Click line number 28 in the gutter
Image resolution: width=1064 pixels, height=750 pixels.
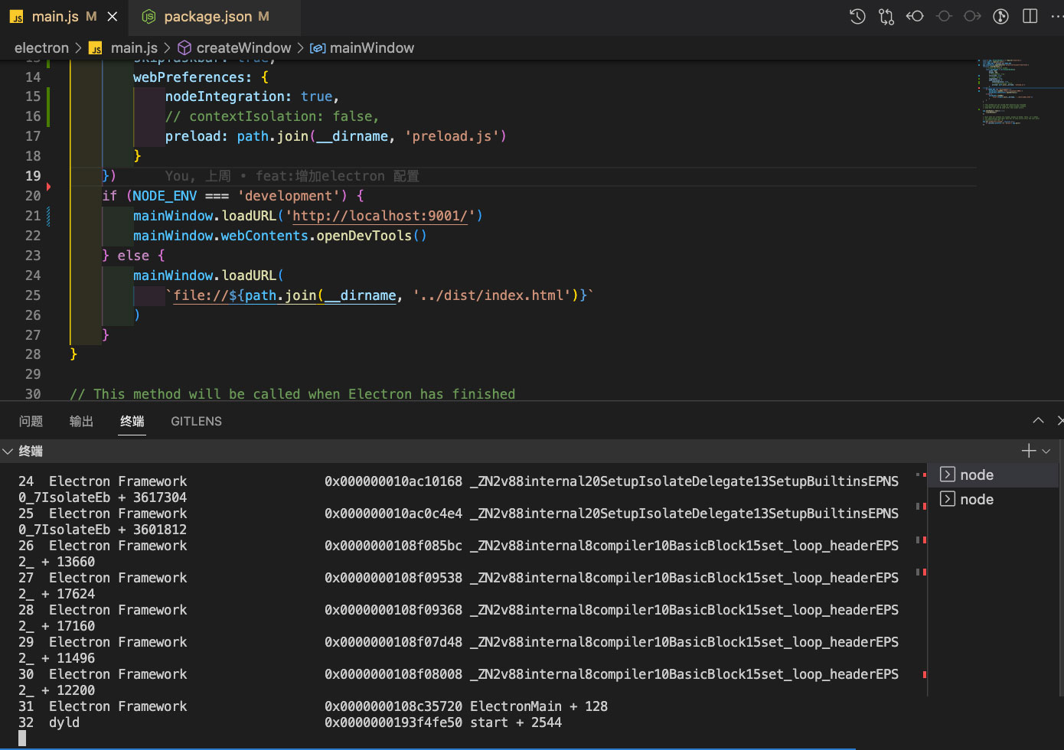[33, 354]
